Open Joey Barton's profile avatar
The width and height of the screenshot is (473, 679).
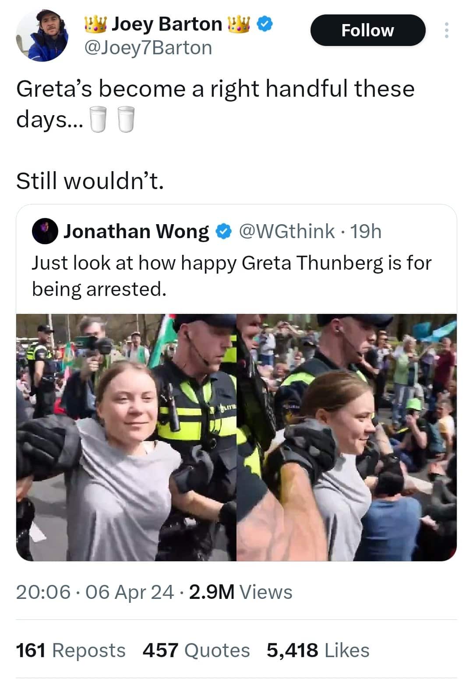[x=42, y=35]
